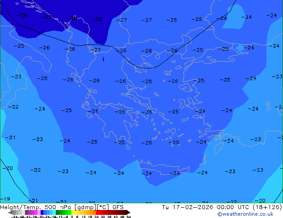Click the dark maroon right arrow end of the legend

tap(129, 212)
